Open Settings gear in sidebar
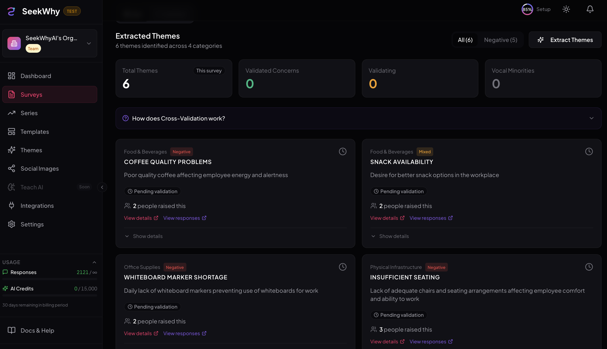The height and width of the screenshot is (349, 607). [12, 224]
